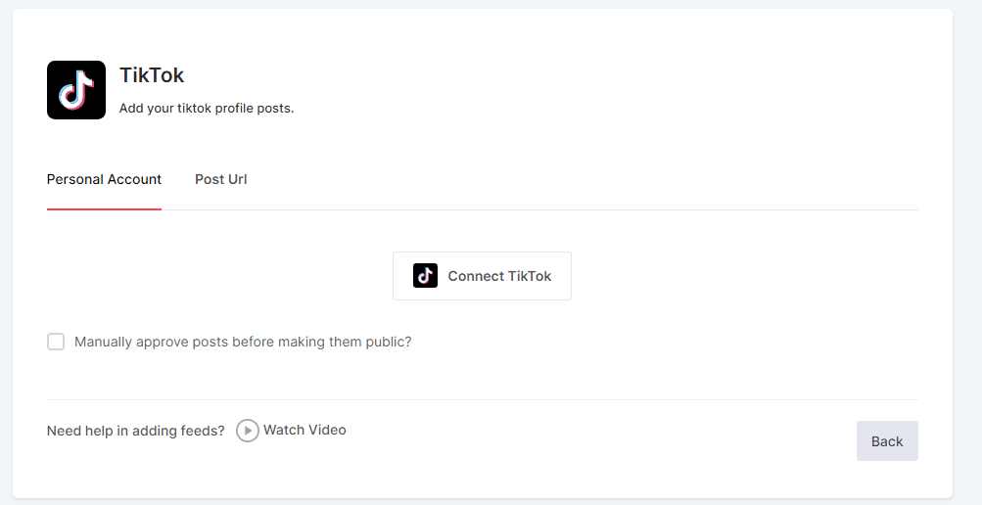Click the play circle icon beside Watch Video
Screen dimensions: 982x505
coord(248,431)
